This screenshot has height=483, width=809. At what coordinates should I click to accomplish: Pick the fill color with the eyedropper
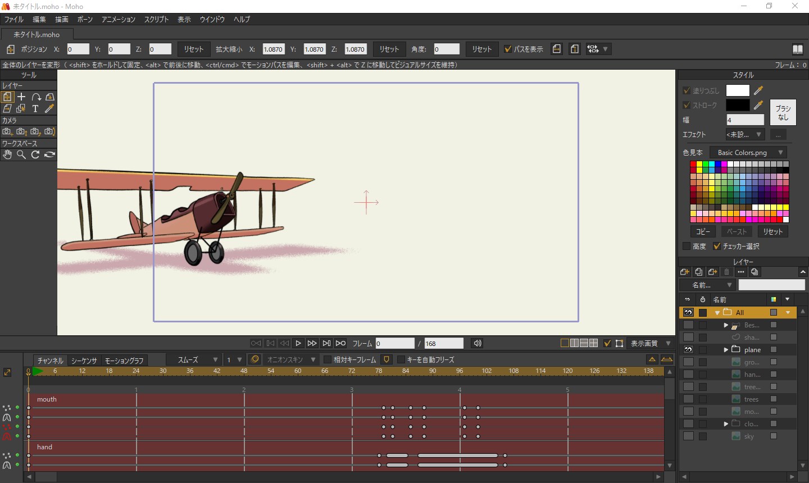pos(758,90)
